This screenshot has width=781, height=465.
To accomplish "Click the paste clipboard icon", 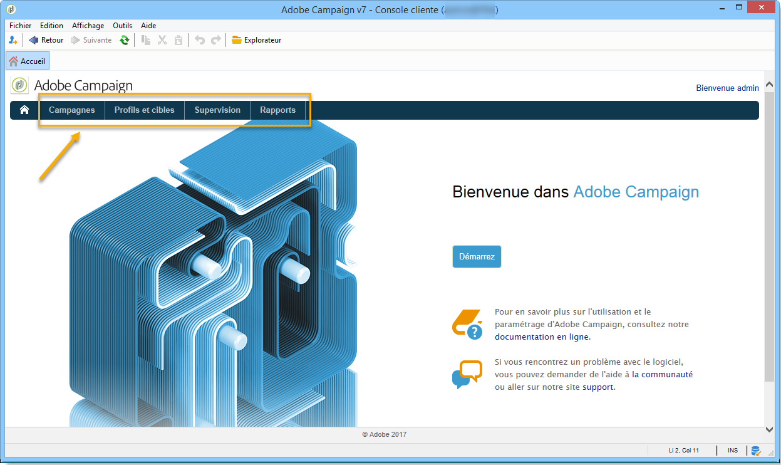I will click(x=178, y=40).
